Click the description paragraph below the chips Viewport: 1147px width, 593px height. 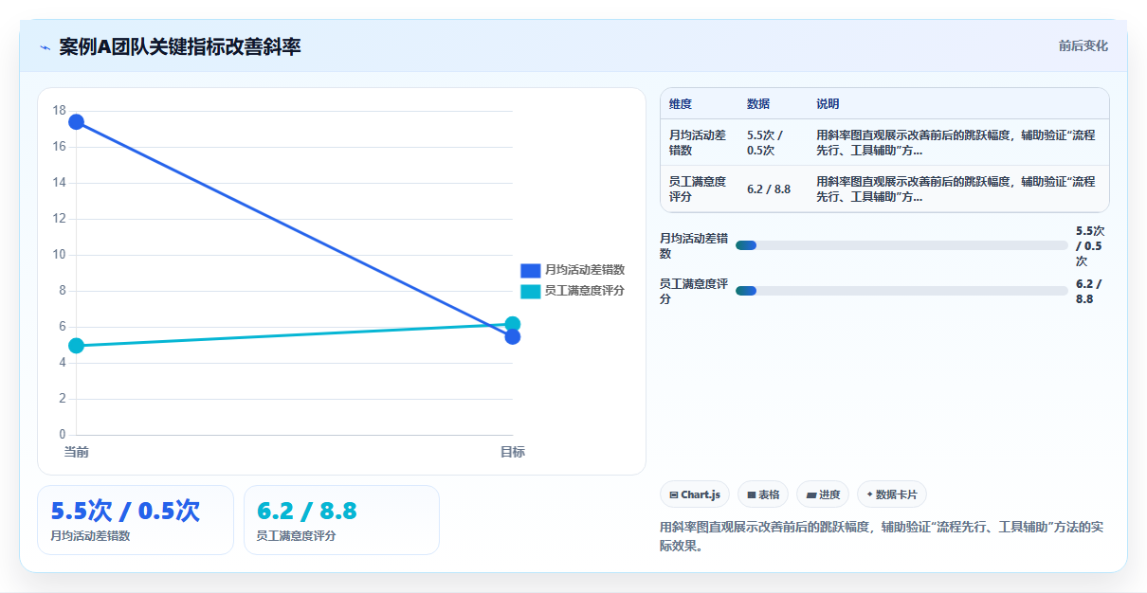tap(881, 536)
